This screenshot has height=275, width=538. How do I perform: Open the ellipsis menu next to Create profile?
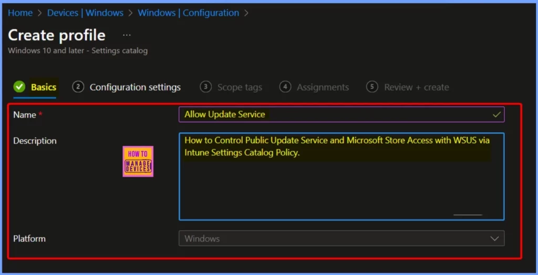127,35
